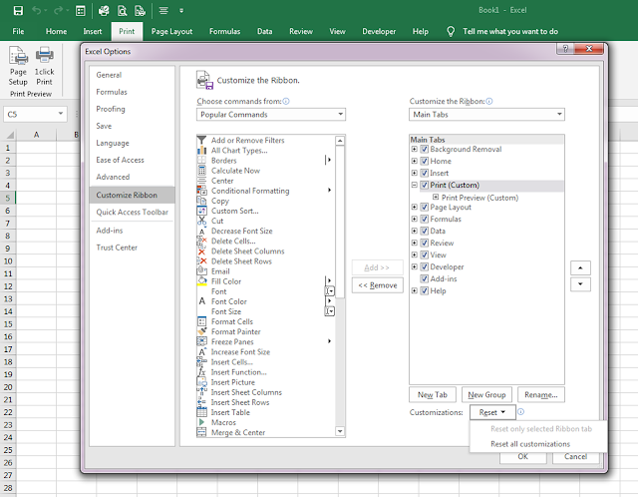Select the All Chart Types command icon
Screen dimensions: 638x497
click(201, 151)
